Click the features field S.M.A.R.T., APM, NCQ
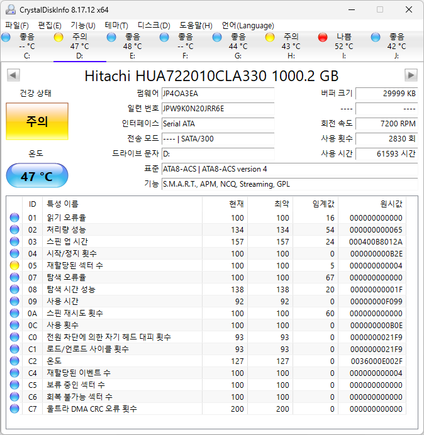The width and height of the screenshot is (424, 435). click(289, 184)
